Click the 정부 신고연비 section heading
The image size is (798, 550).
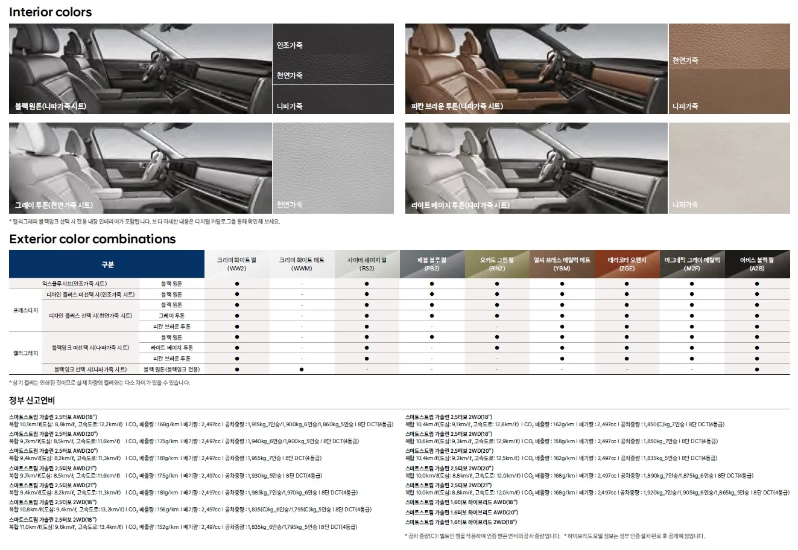point(32,400)
